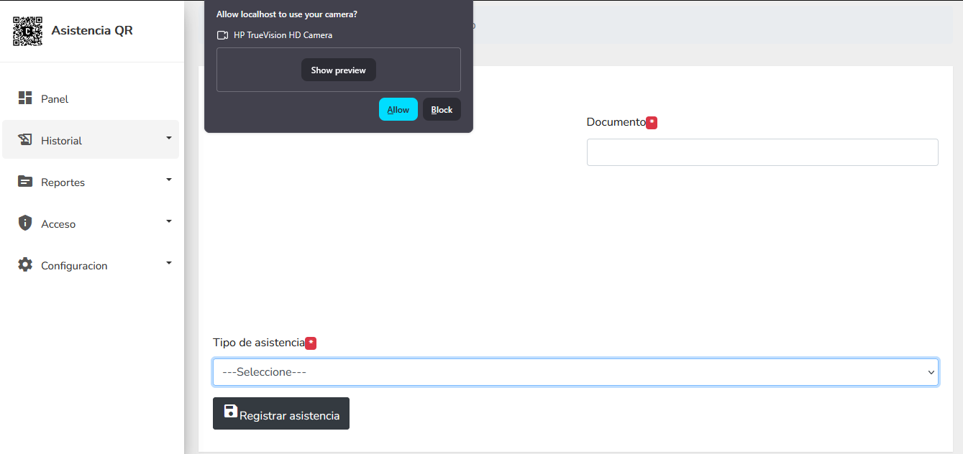Click the Reportes folder icon

click(x=25, y=182)
